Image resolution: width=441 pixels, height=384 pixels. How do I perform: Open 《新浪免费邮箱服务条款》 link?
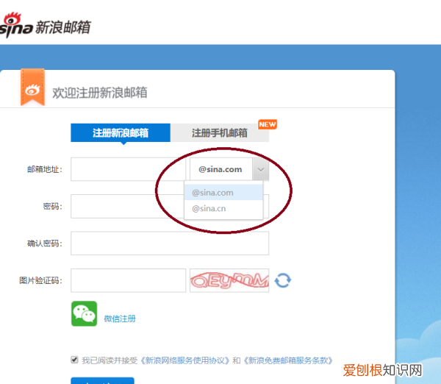[x=287, y=360]
